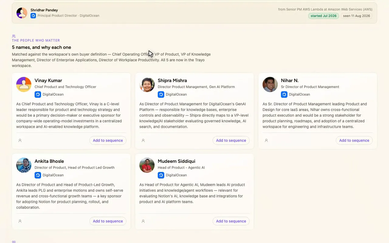Click the person icon in Ankita Bhosle's card

coord(20,221)
